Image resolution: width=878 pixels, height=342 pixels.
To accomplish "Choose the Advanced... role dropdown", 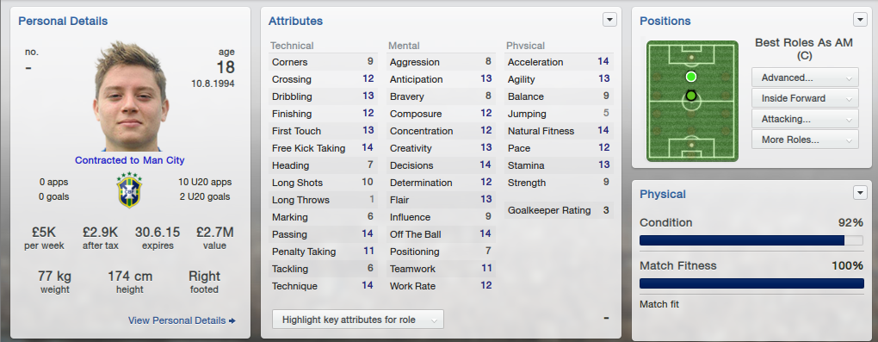I will click(805, 78).
